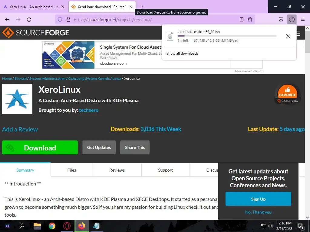Screen dimensions: 310x232
Task: Click the Favorite SourceForge badge
Action: tap(287, 94)
